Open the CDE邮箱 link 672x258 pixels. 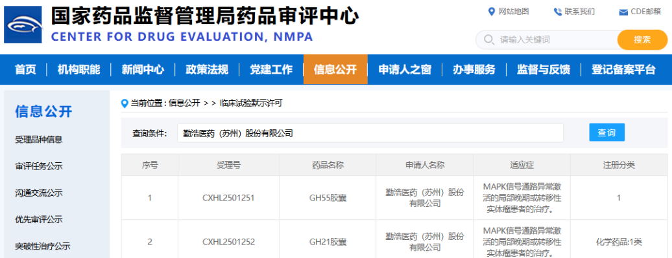click(646, 12)
